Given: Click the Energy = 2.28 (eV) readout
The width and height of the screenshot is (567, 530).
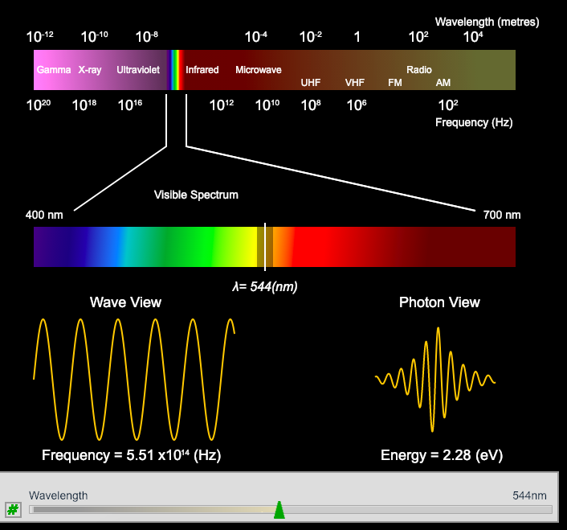Looking at the screenshot, I should point(441,455).
